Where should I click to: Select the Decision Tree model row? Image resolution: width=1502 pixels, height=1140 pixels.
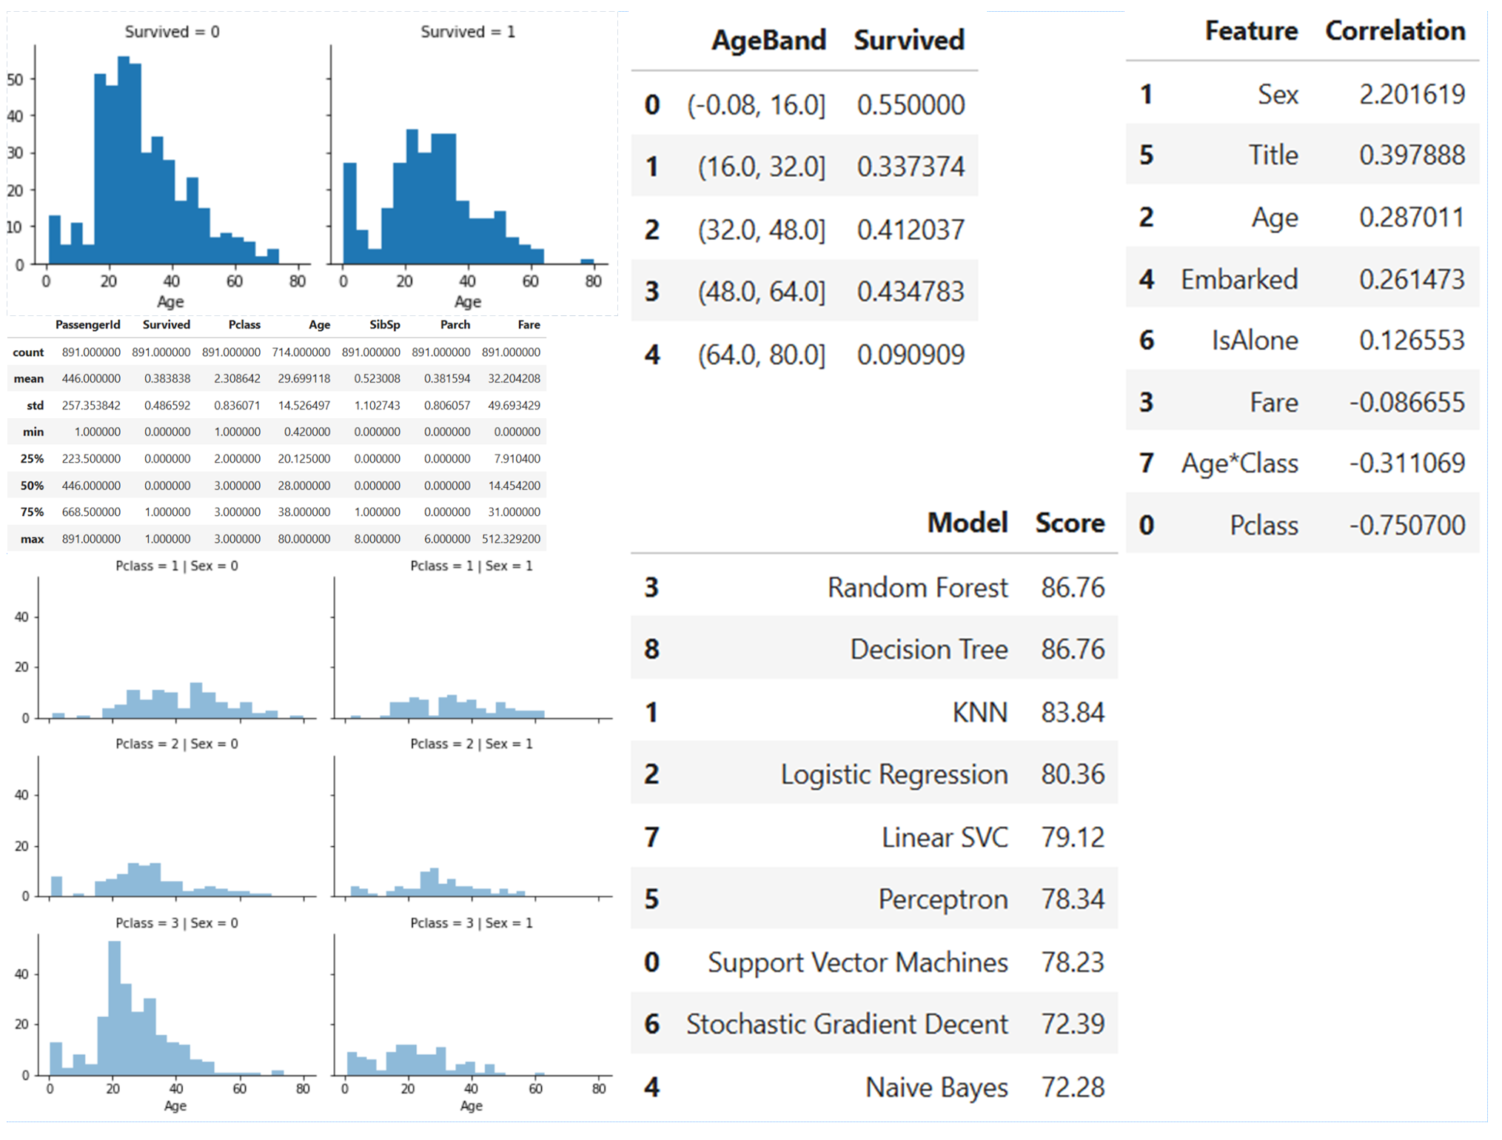874,649
